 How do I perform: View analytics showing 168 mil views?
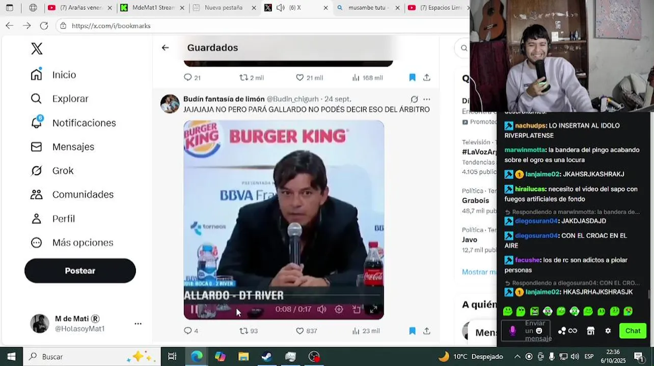pyautogui.click(x=367, y=77)
